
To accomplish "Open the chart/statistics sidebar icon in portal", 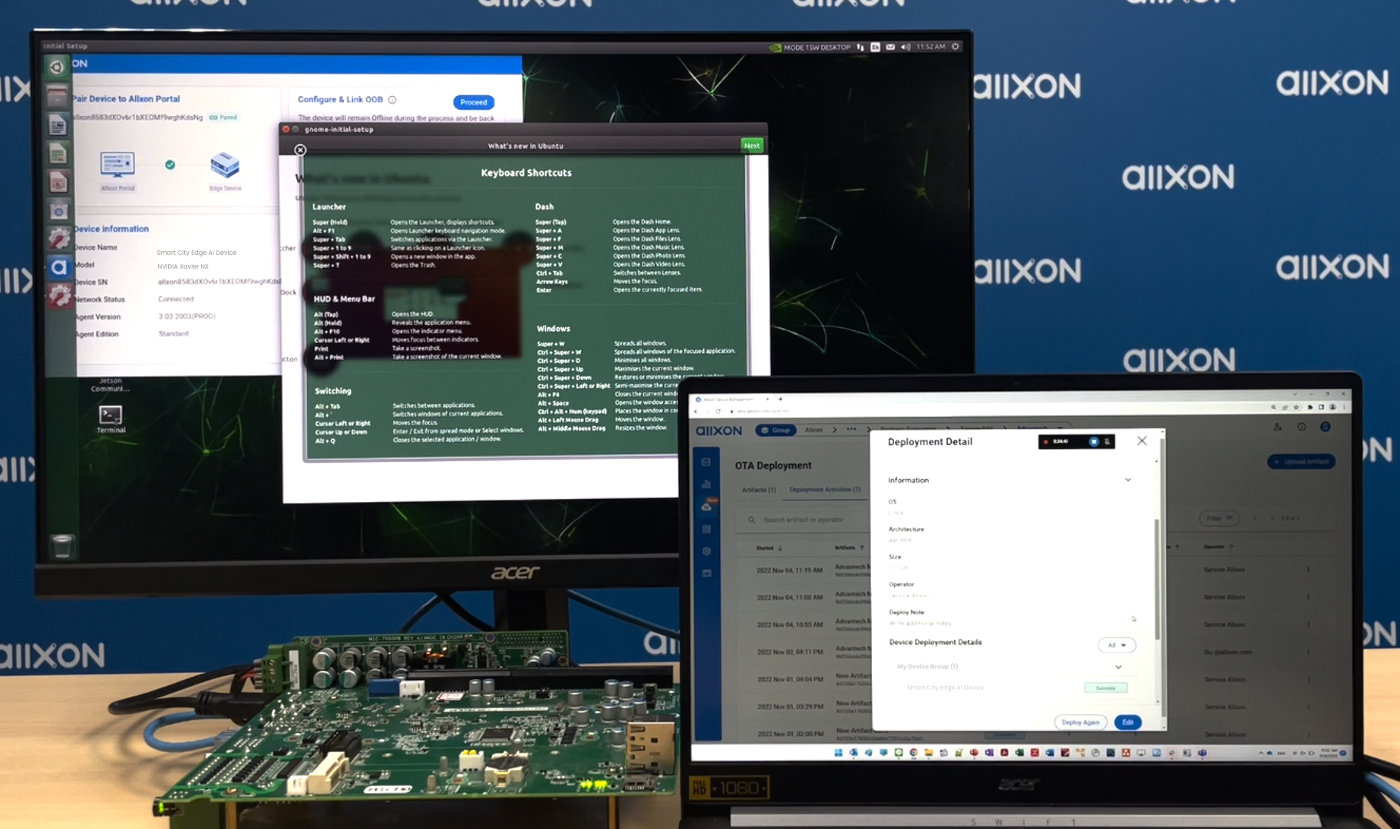I will pyautogui.click(x=706, y=484).
